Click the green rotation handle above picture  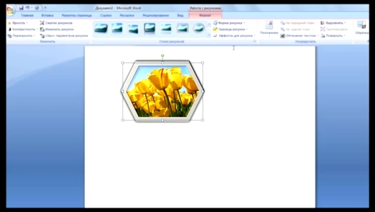tap(163, 56)
